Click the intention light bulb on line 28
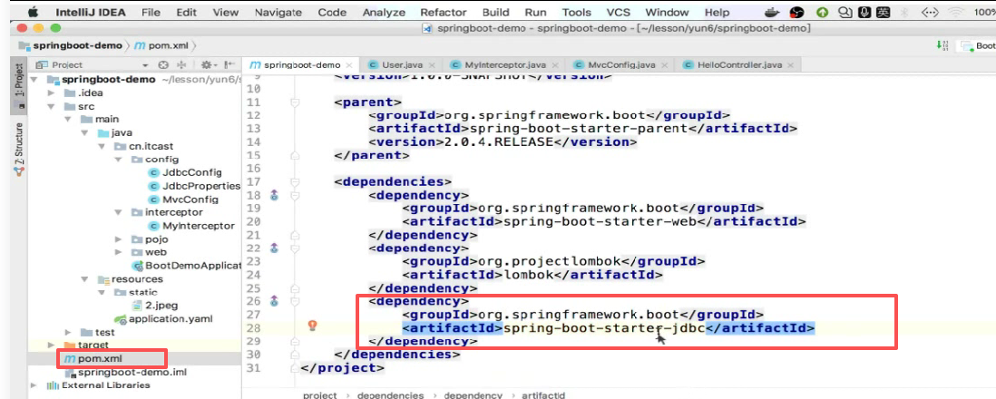 coord(313,326)
